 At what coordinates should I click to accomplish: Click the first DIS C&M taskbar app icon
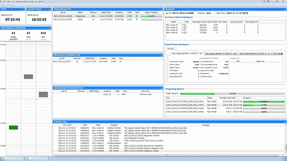tap(3, 159)
